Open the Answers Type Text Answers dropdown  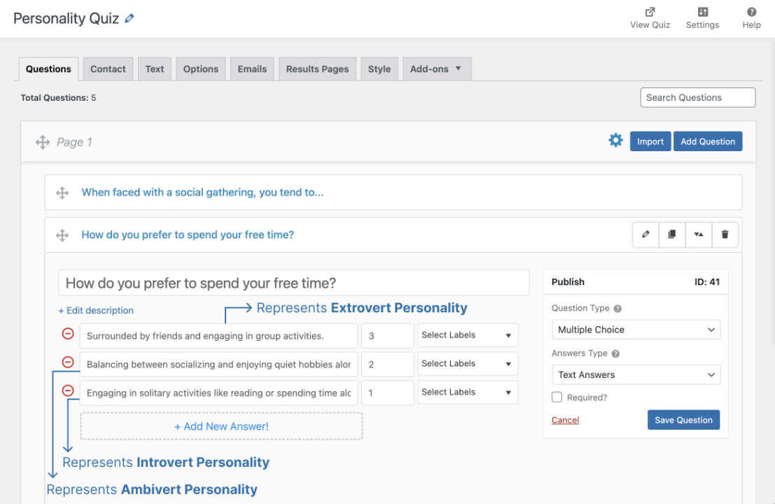point(636,374)
